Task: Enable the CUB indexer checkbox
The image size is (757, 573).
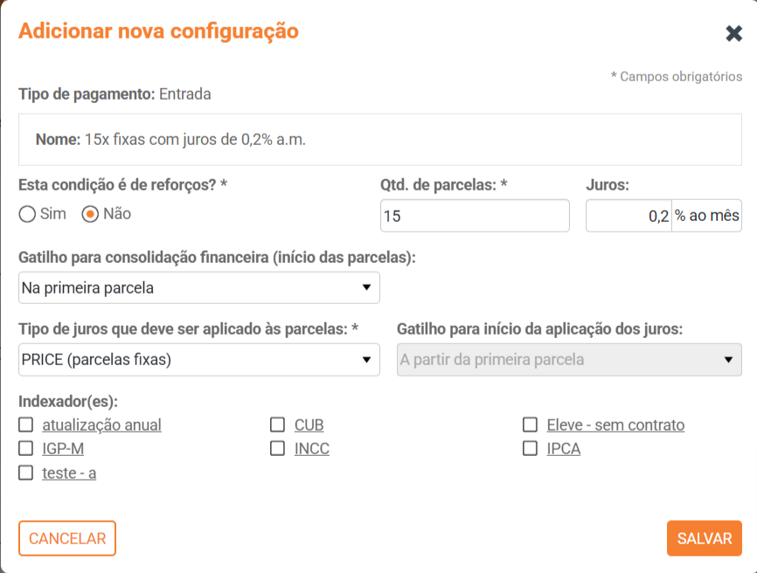Action: pyautogui.click(x=278, y=425)
